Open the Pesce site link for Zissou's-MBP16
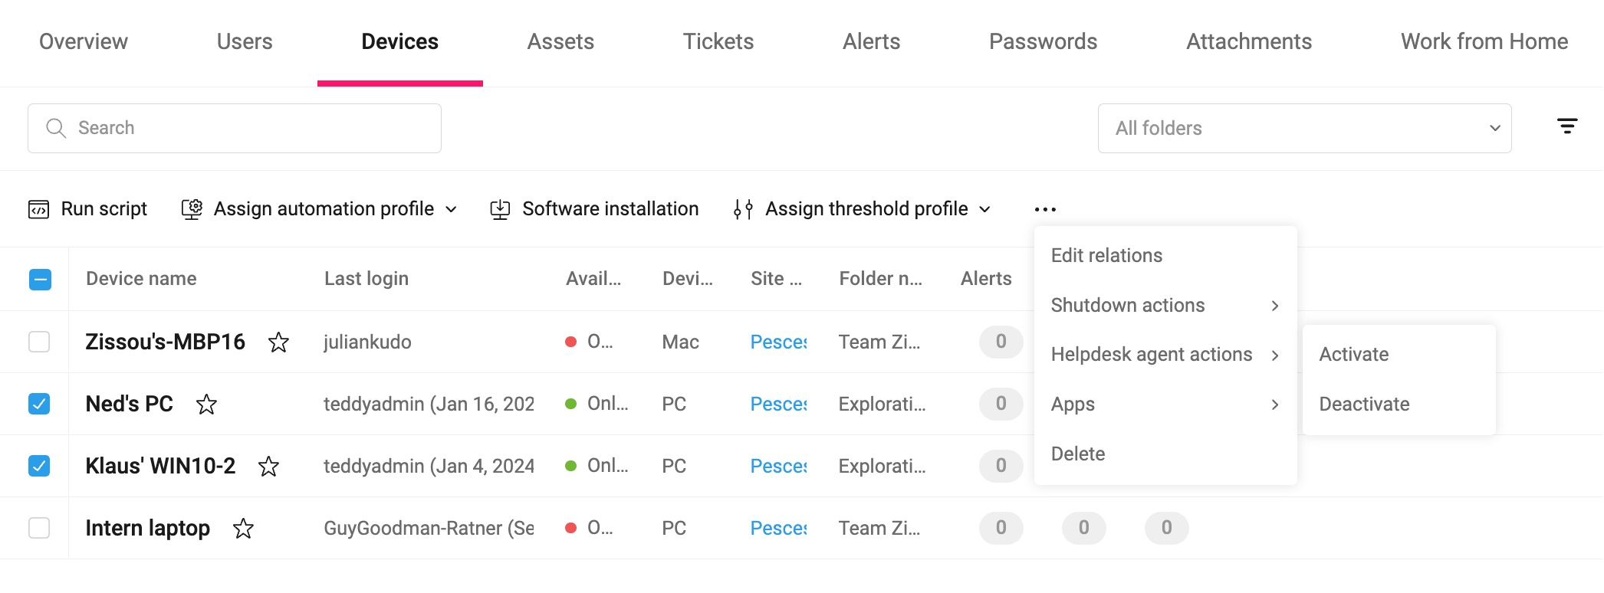The height and width of the screenshot is (593, 1604). click(778, 342)
